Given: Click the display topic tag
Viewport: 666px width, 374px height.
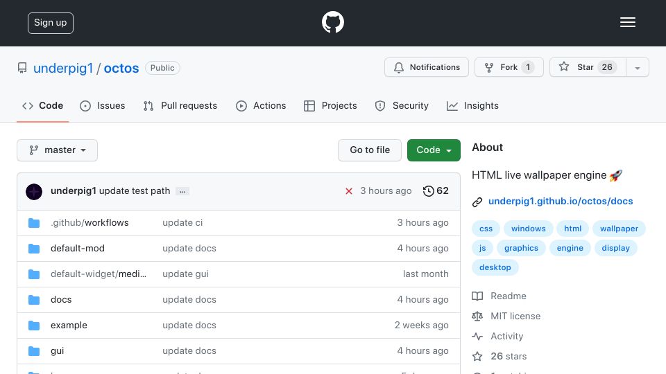Looking at the screenshot, I should point(615,248).
